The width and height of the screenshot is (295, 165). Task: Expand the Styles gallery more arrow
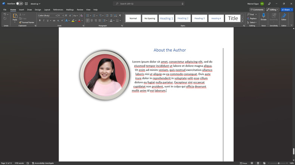click(242, 21)
